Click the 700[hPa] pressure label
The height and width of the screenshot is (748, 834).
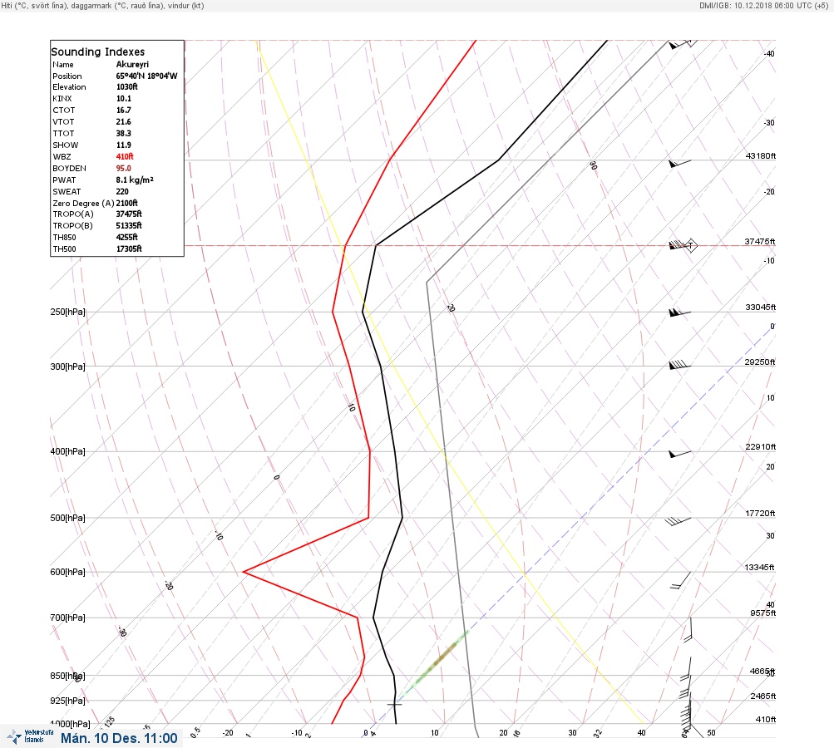click(67, 618)
